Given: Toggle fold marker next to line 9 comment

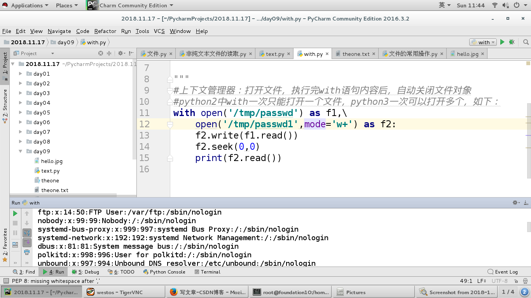Looking at the screenshot, I should tap(170, 91).
